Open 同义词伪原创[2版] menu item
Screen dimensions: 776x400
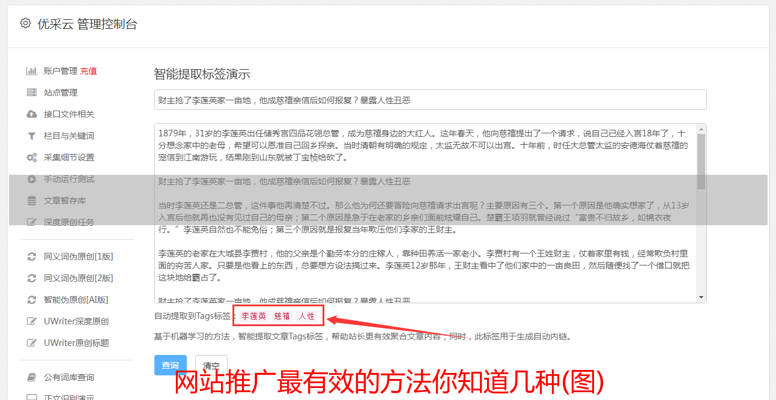(x=78, y=278)
